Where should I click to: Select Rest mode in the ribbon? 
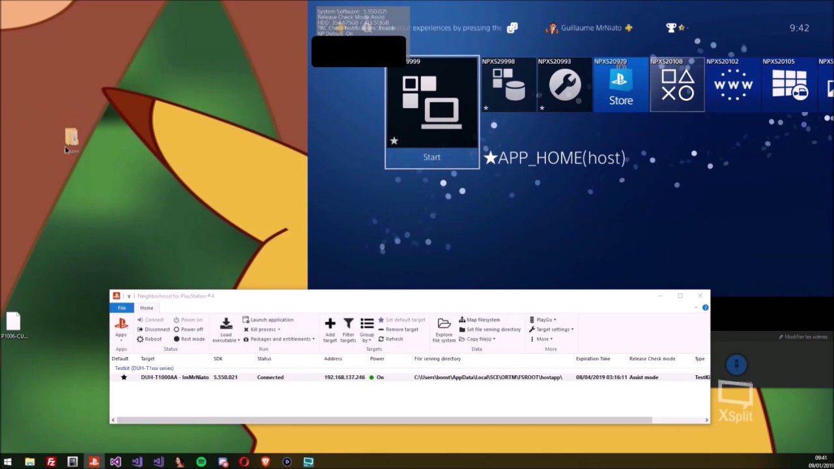pyautogui.click(x=189, y=339)
